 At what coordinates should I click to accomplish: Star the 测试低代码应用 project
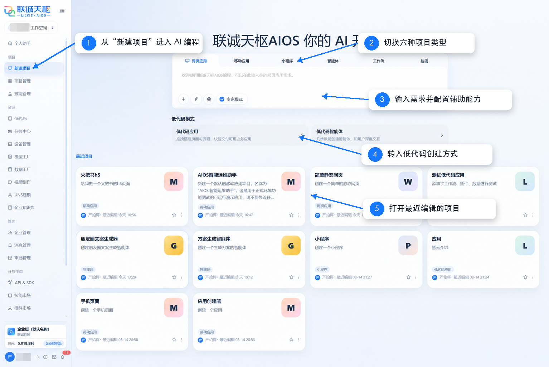click(525, 215)
